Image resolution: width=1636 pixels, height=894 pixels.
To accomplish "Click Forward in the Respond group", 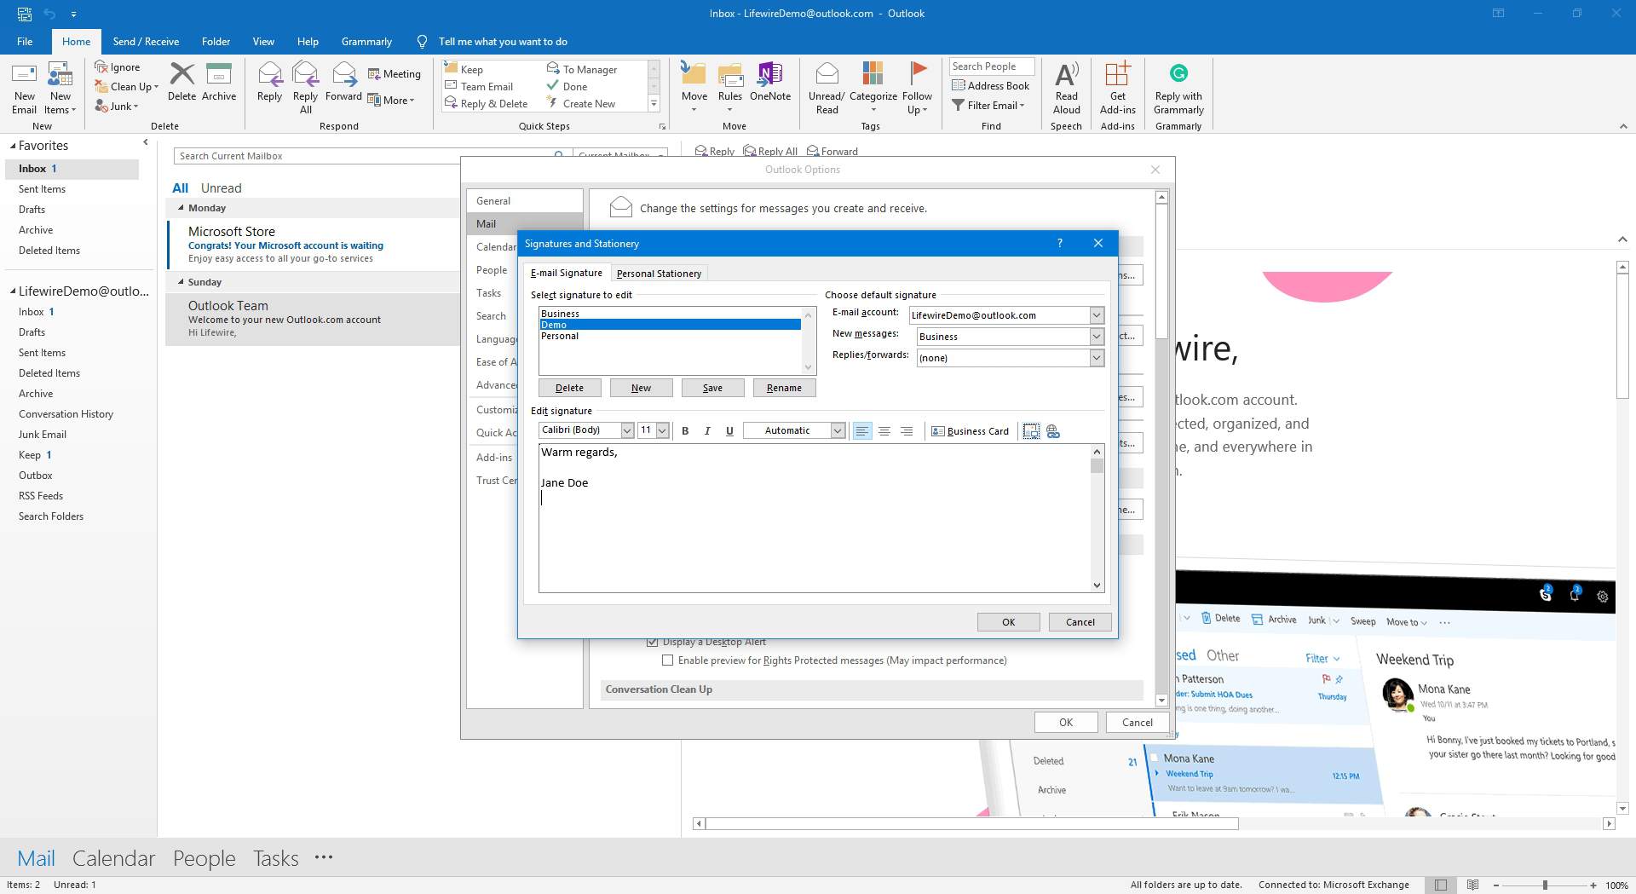I will click(343, 82).
